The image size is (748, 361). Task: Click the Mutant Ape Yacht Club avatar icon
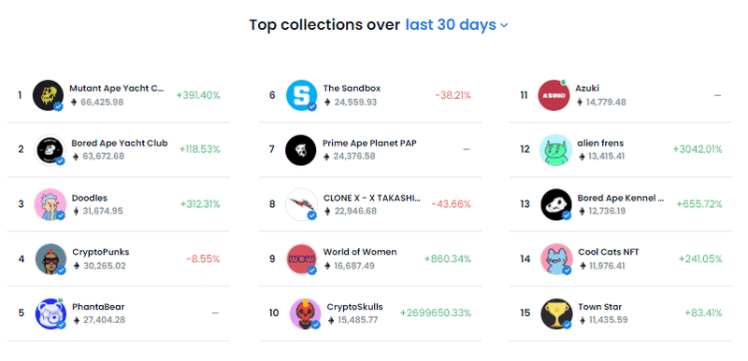click(49, 95)
